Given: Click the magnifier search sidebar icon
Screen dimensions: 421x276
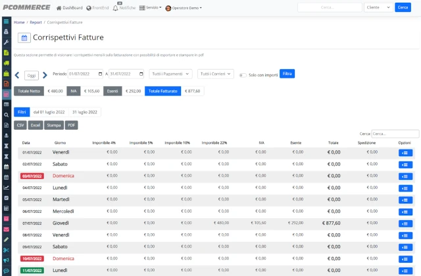Looking at the screenshot, I should tap(6, 115).
